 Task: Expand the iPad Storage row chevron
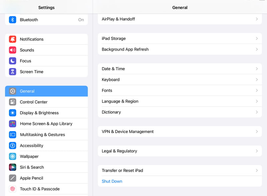coord(257,39)
